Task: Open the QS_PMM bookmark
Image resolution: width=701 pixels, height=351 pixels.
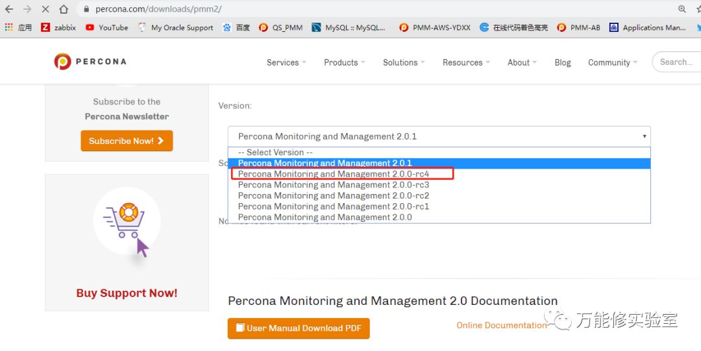Action: tap(281, 27)
